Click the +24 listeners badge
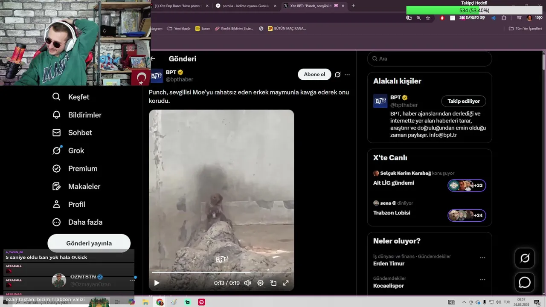 pyautogui.click(x=467, y=215)
